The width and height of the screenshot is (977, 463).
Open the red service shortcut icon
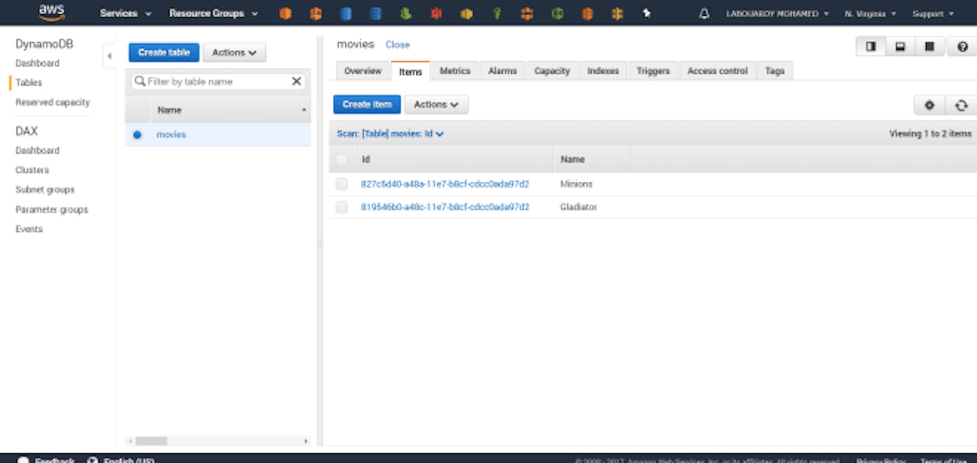pyautogui.click(x=436, y=14)
